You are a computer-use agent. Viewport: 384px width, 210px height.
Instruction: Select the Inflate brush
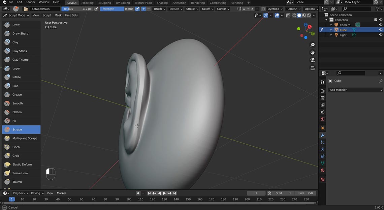pos(21,77)
